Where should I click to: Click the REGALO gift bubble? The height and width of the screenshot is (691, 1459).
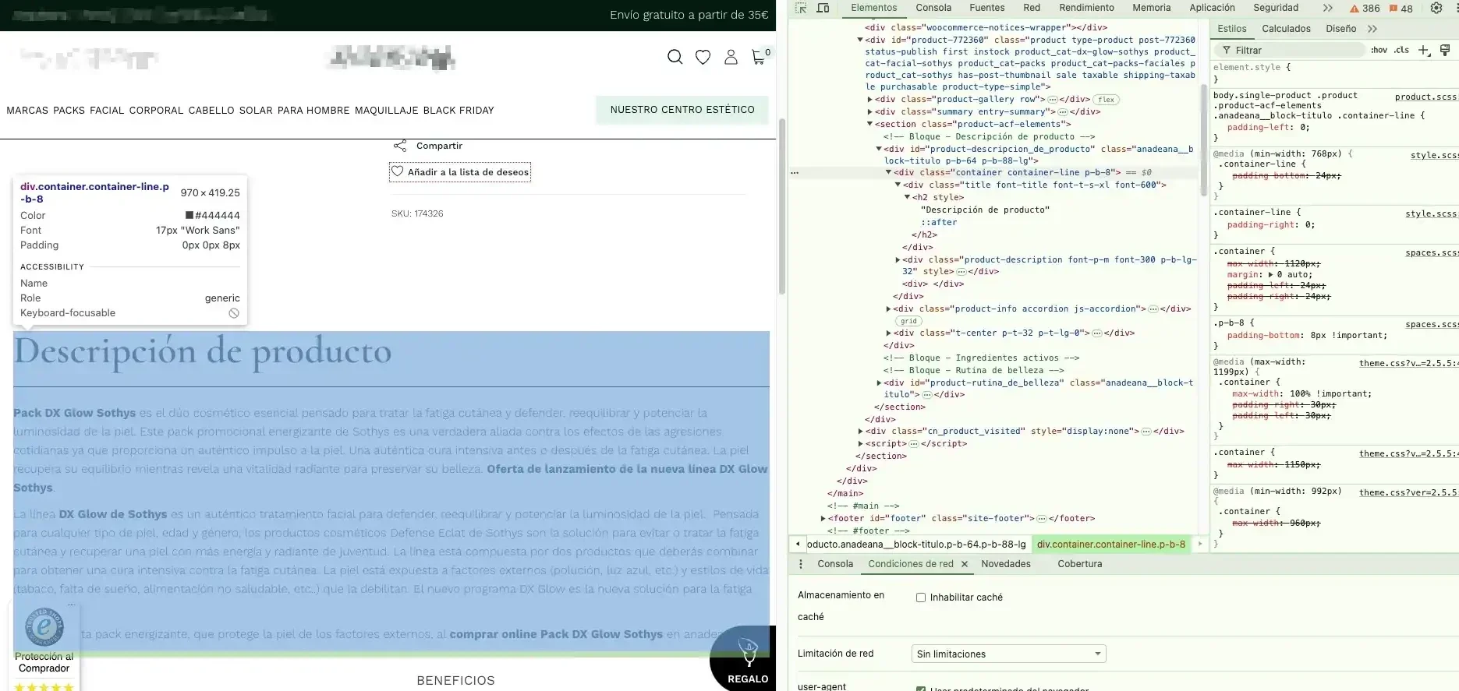743,658
